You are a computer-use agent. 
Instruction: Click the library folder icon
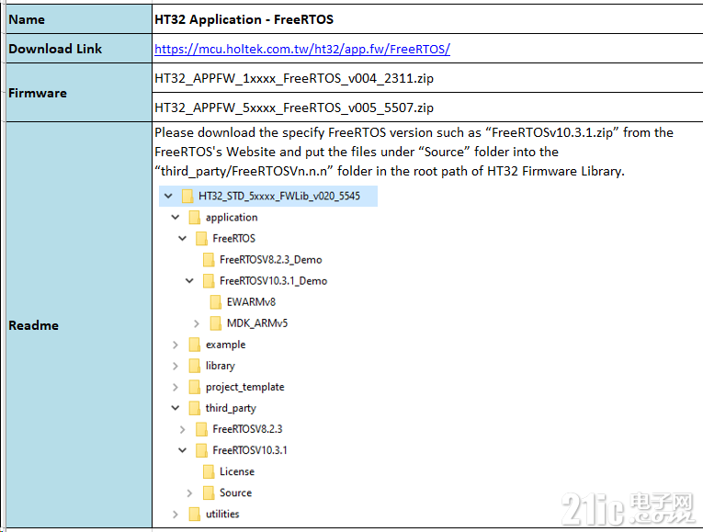pyautogui.click(x=195, y=366)
